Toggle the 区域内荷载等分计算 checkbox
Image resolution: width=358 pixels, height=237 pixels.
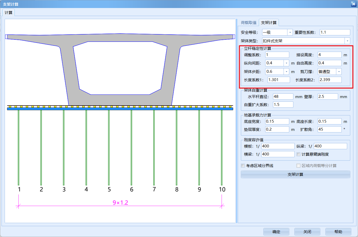298,166
